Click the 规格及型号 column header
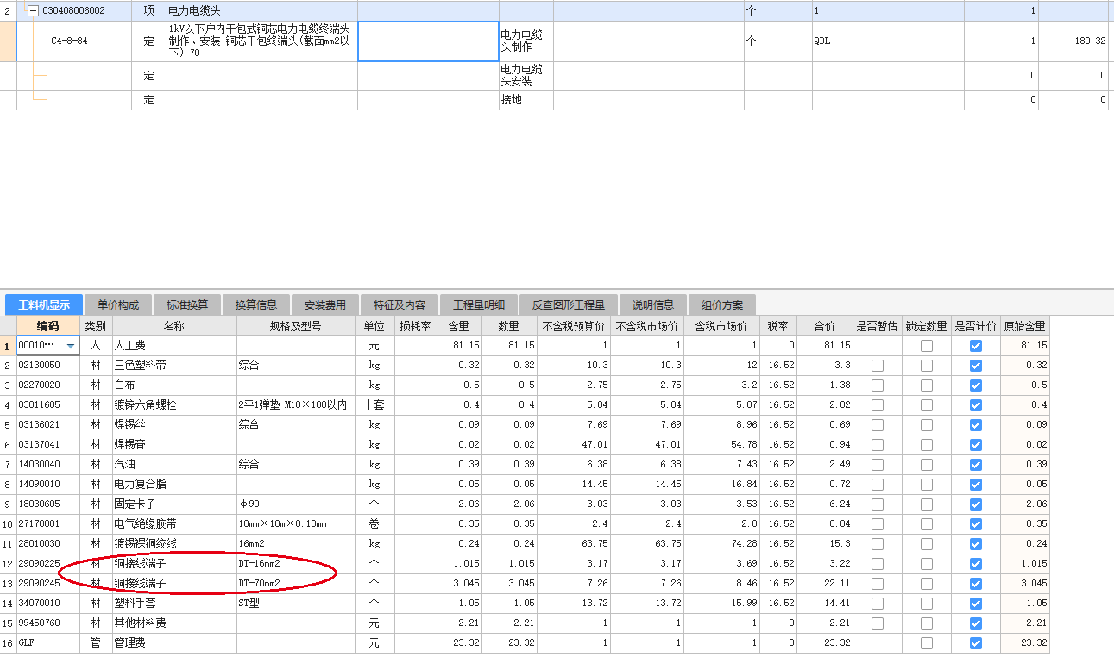The width and height of the screenshot is (1114, 664). 295,326
